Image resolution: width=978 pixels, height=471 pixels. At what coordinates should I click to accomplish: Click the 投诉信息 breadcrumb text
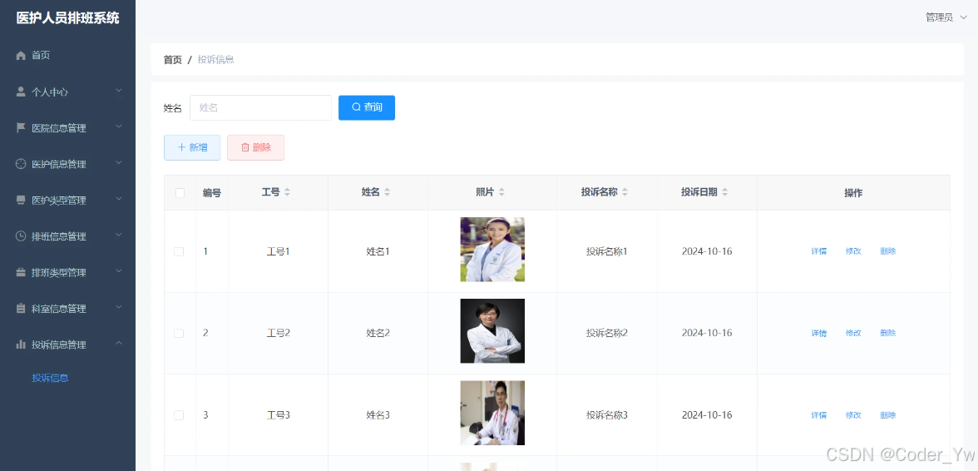click(216, 60)
